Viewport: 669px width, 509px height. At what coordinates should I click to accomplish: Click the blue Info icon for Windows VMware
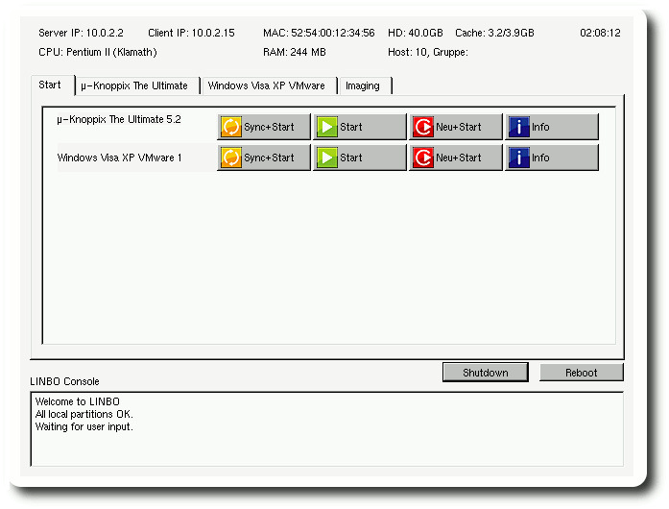click(519, 158)
